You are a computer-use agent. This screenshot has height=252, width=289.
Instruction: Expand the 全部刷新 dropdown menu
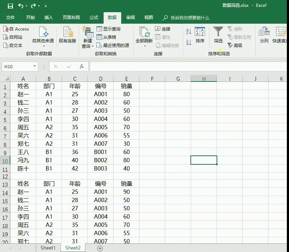point(144,46)
